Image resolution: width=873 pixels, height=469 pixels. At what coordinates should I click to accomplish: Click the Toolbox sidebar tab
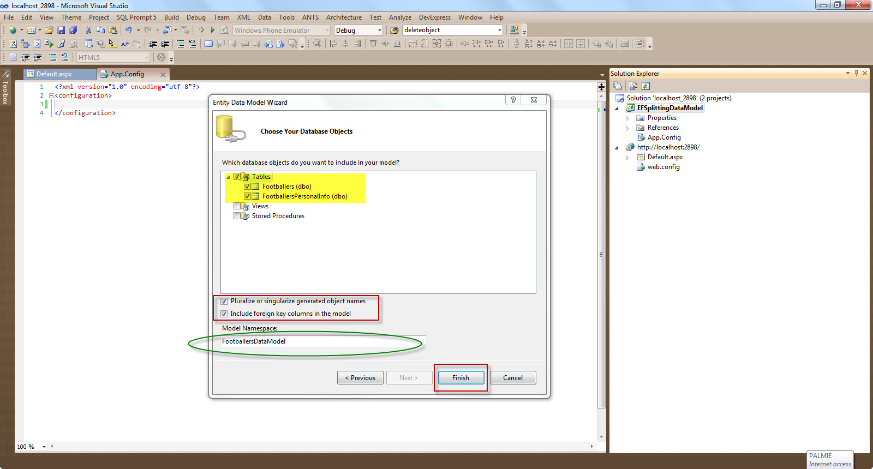click(x=5, y=87)
